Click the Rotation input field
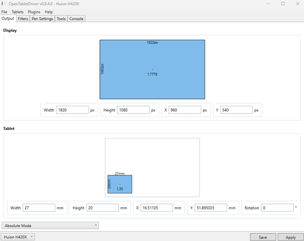 [x=277, y=208]
